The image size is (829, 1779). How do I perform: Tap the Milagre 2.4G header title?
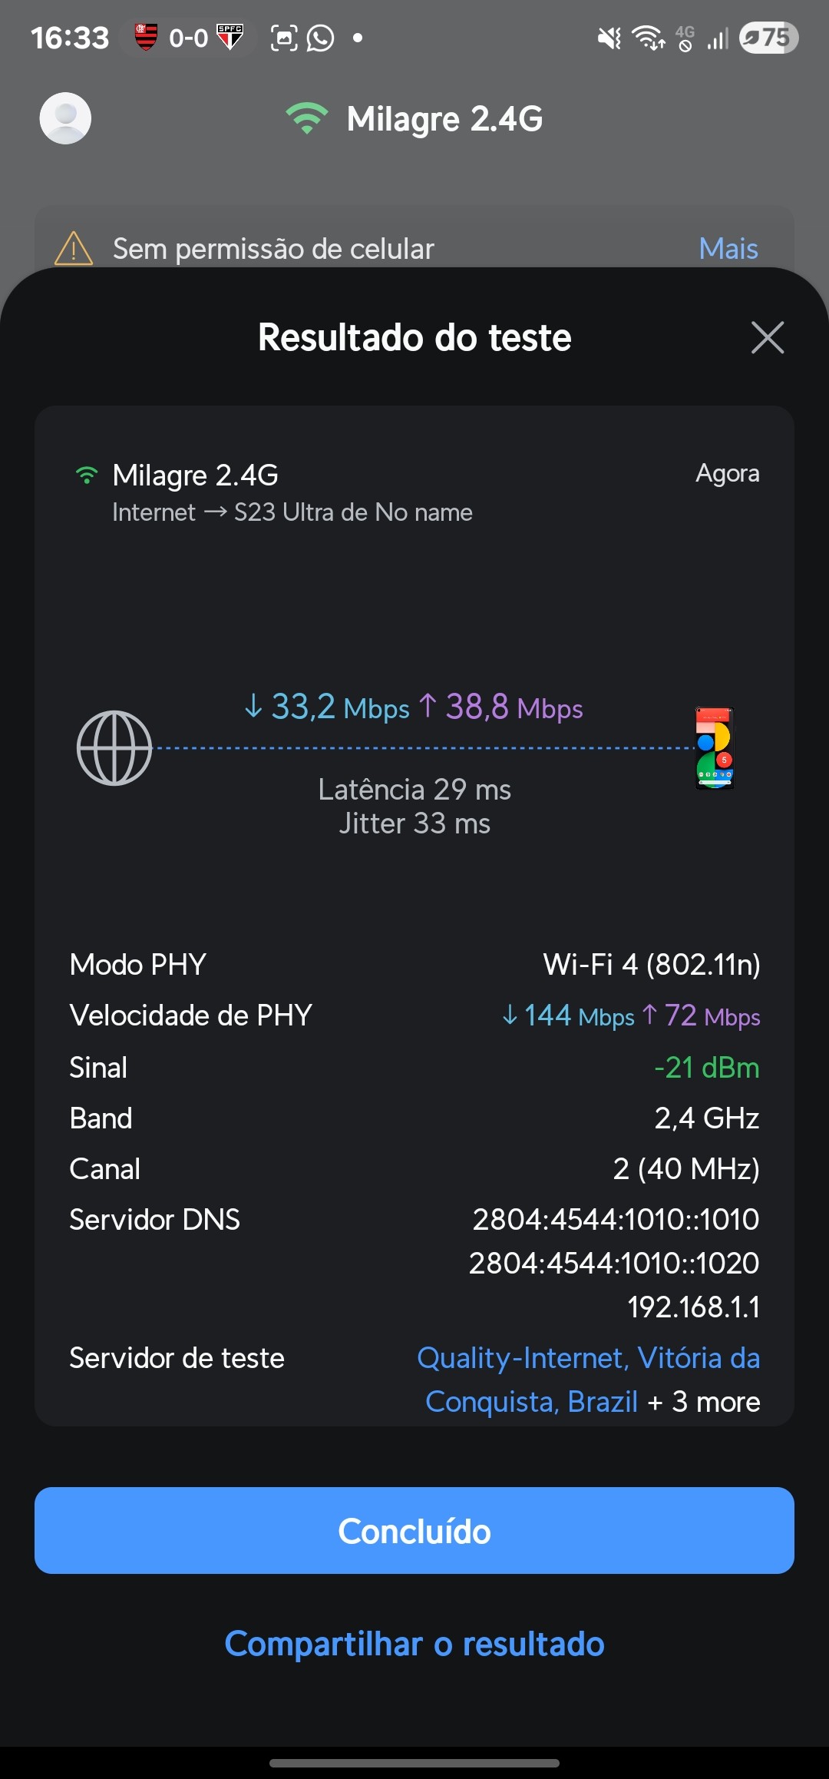(444, 119)
